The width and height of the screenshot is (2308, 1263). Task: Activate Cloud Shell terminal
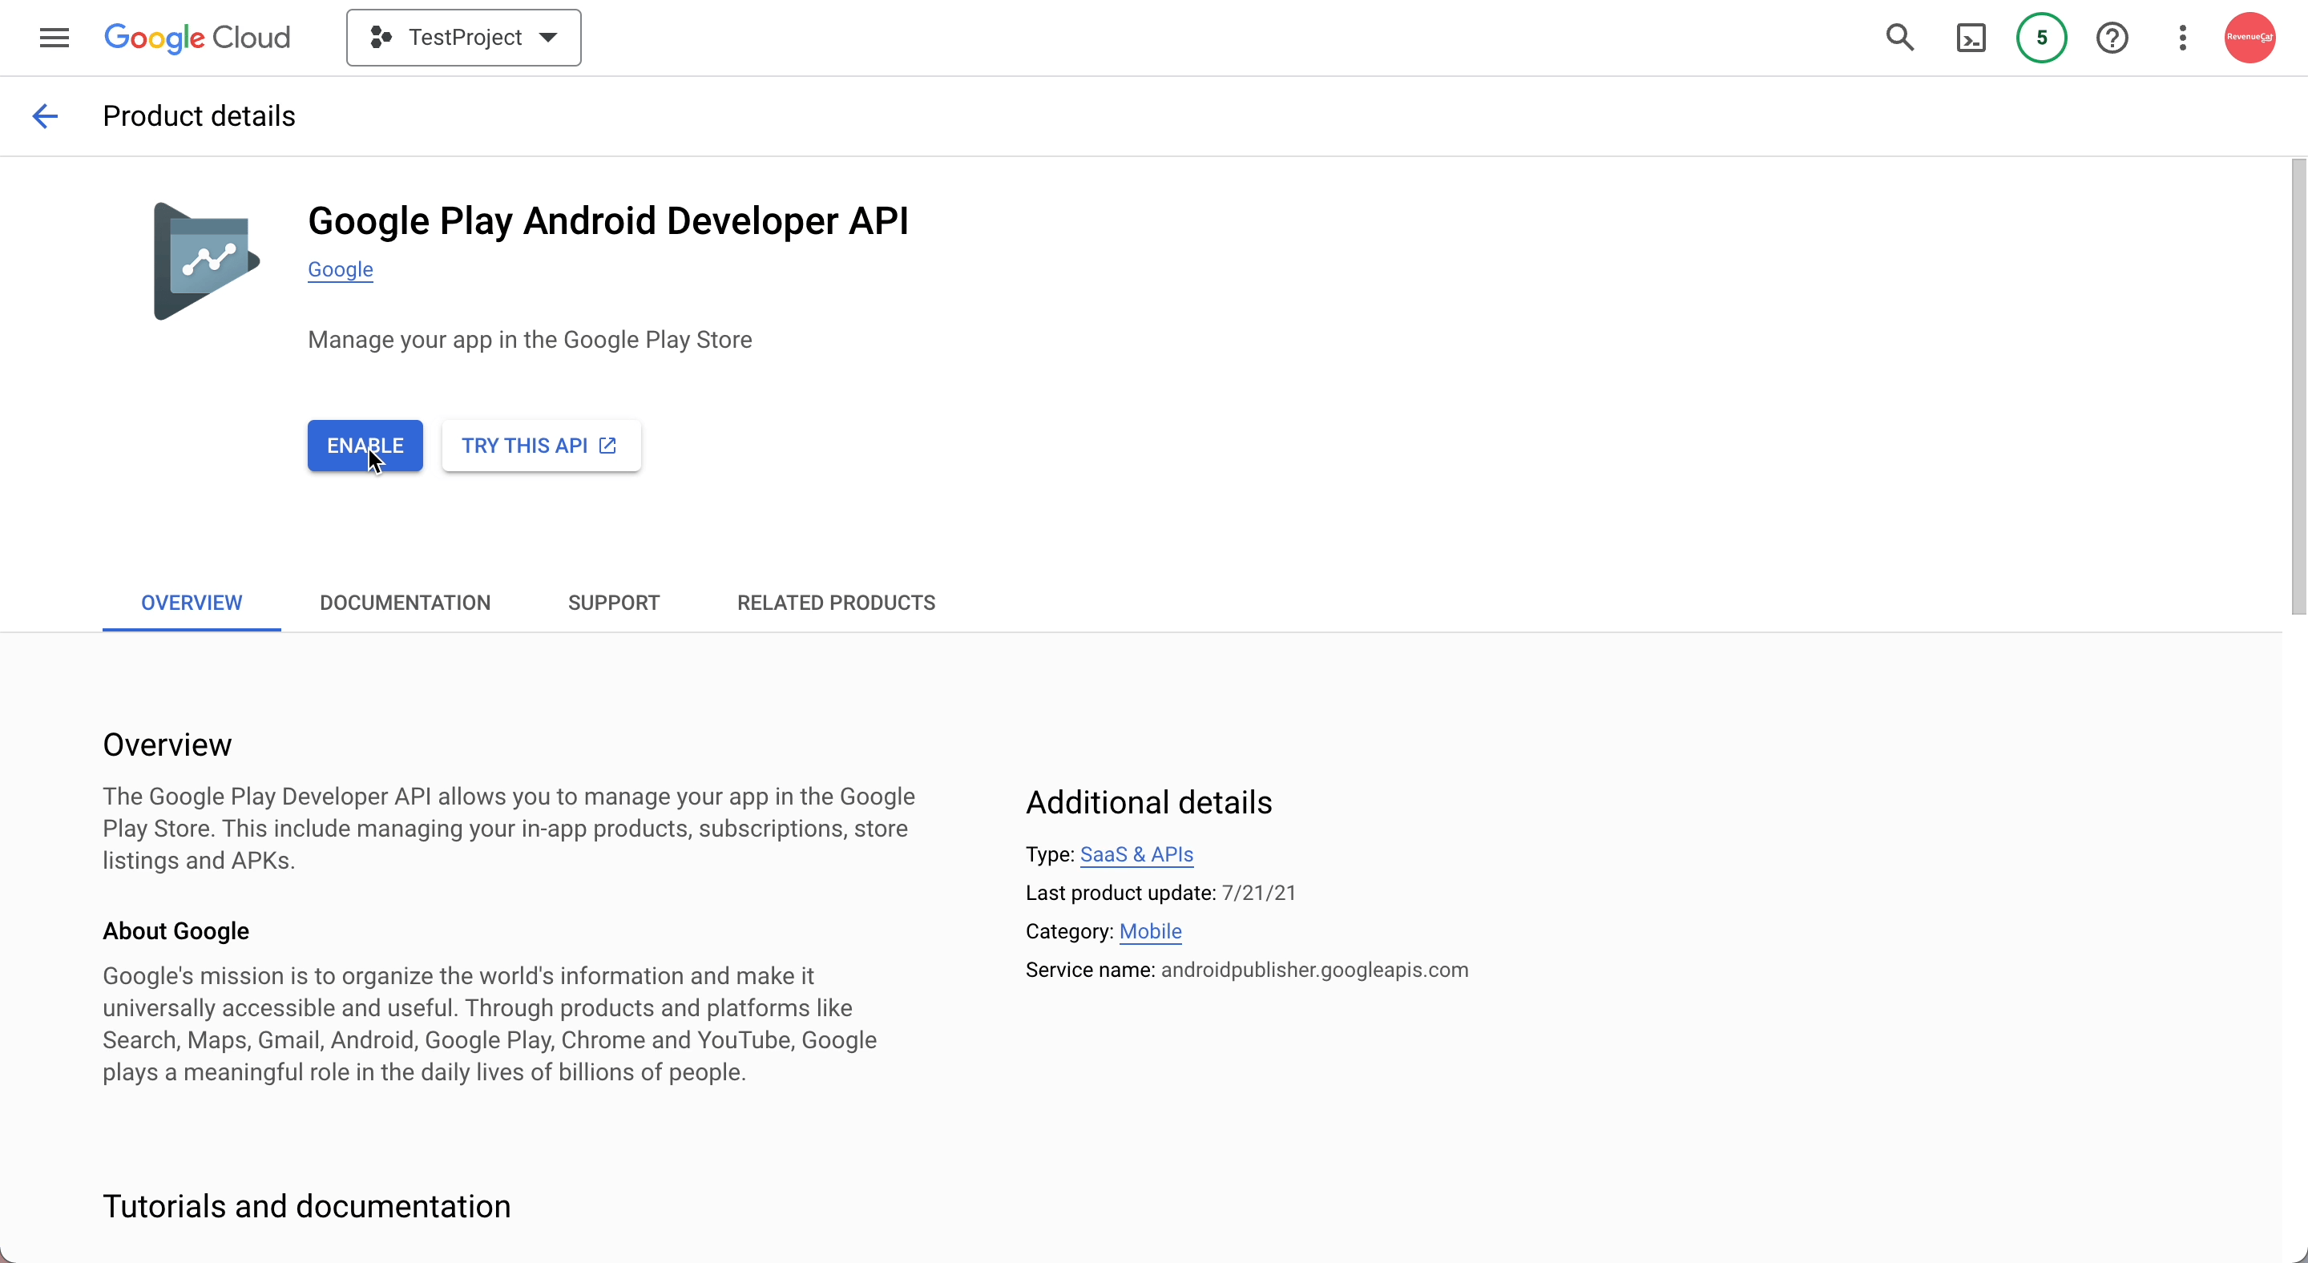(1971, 37)
